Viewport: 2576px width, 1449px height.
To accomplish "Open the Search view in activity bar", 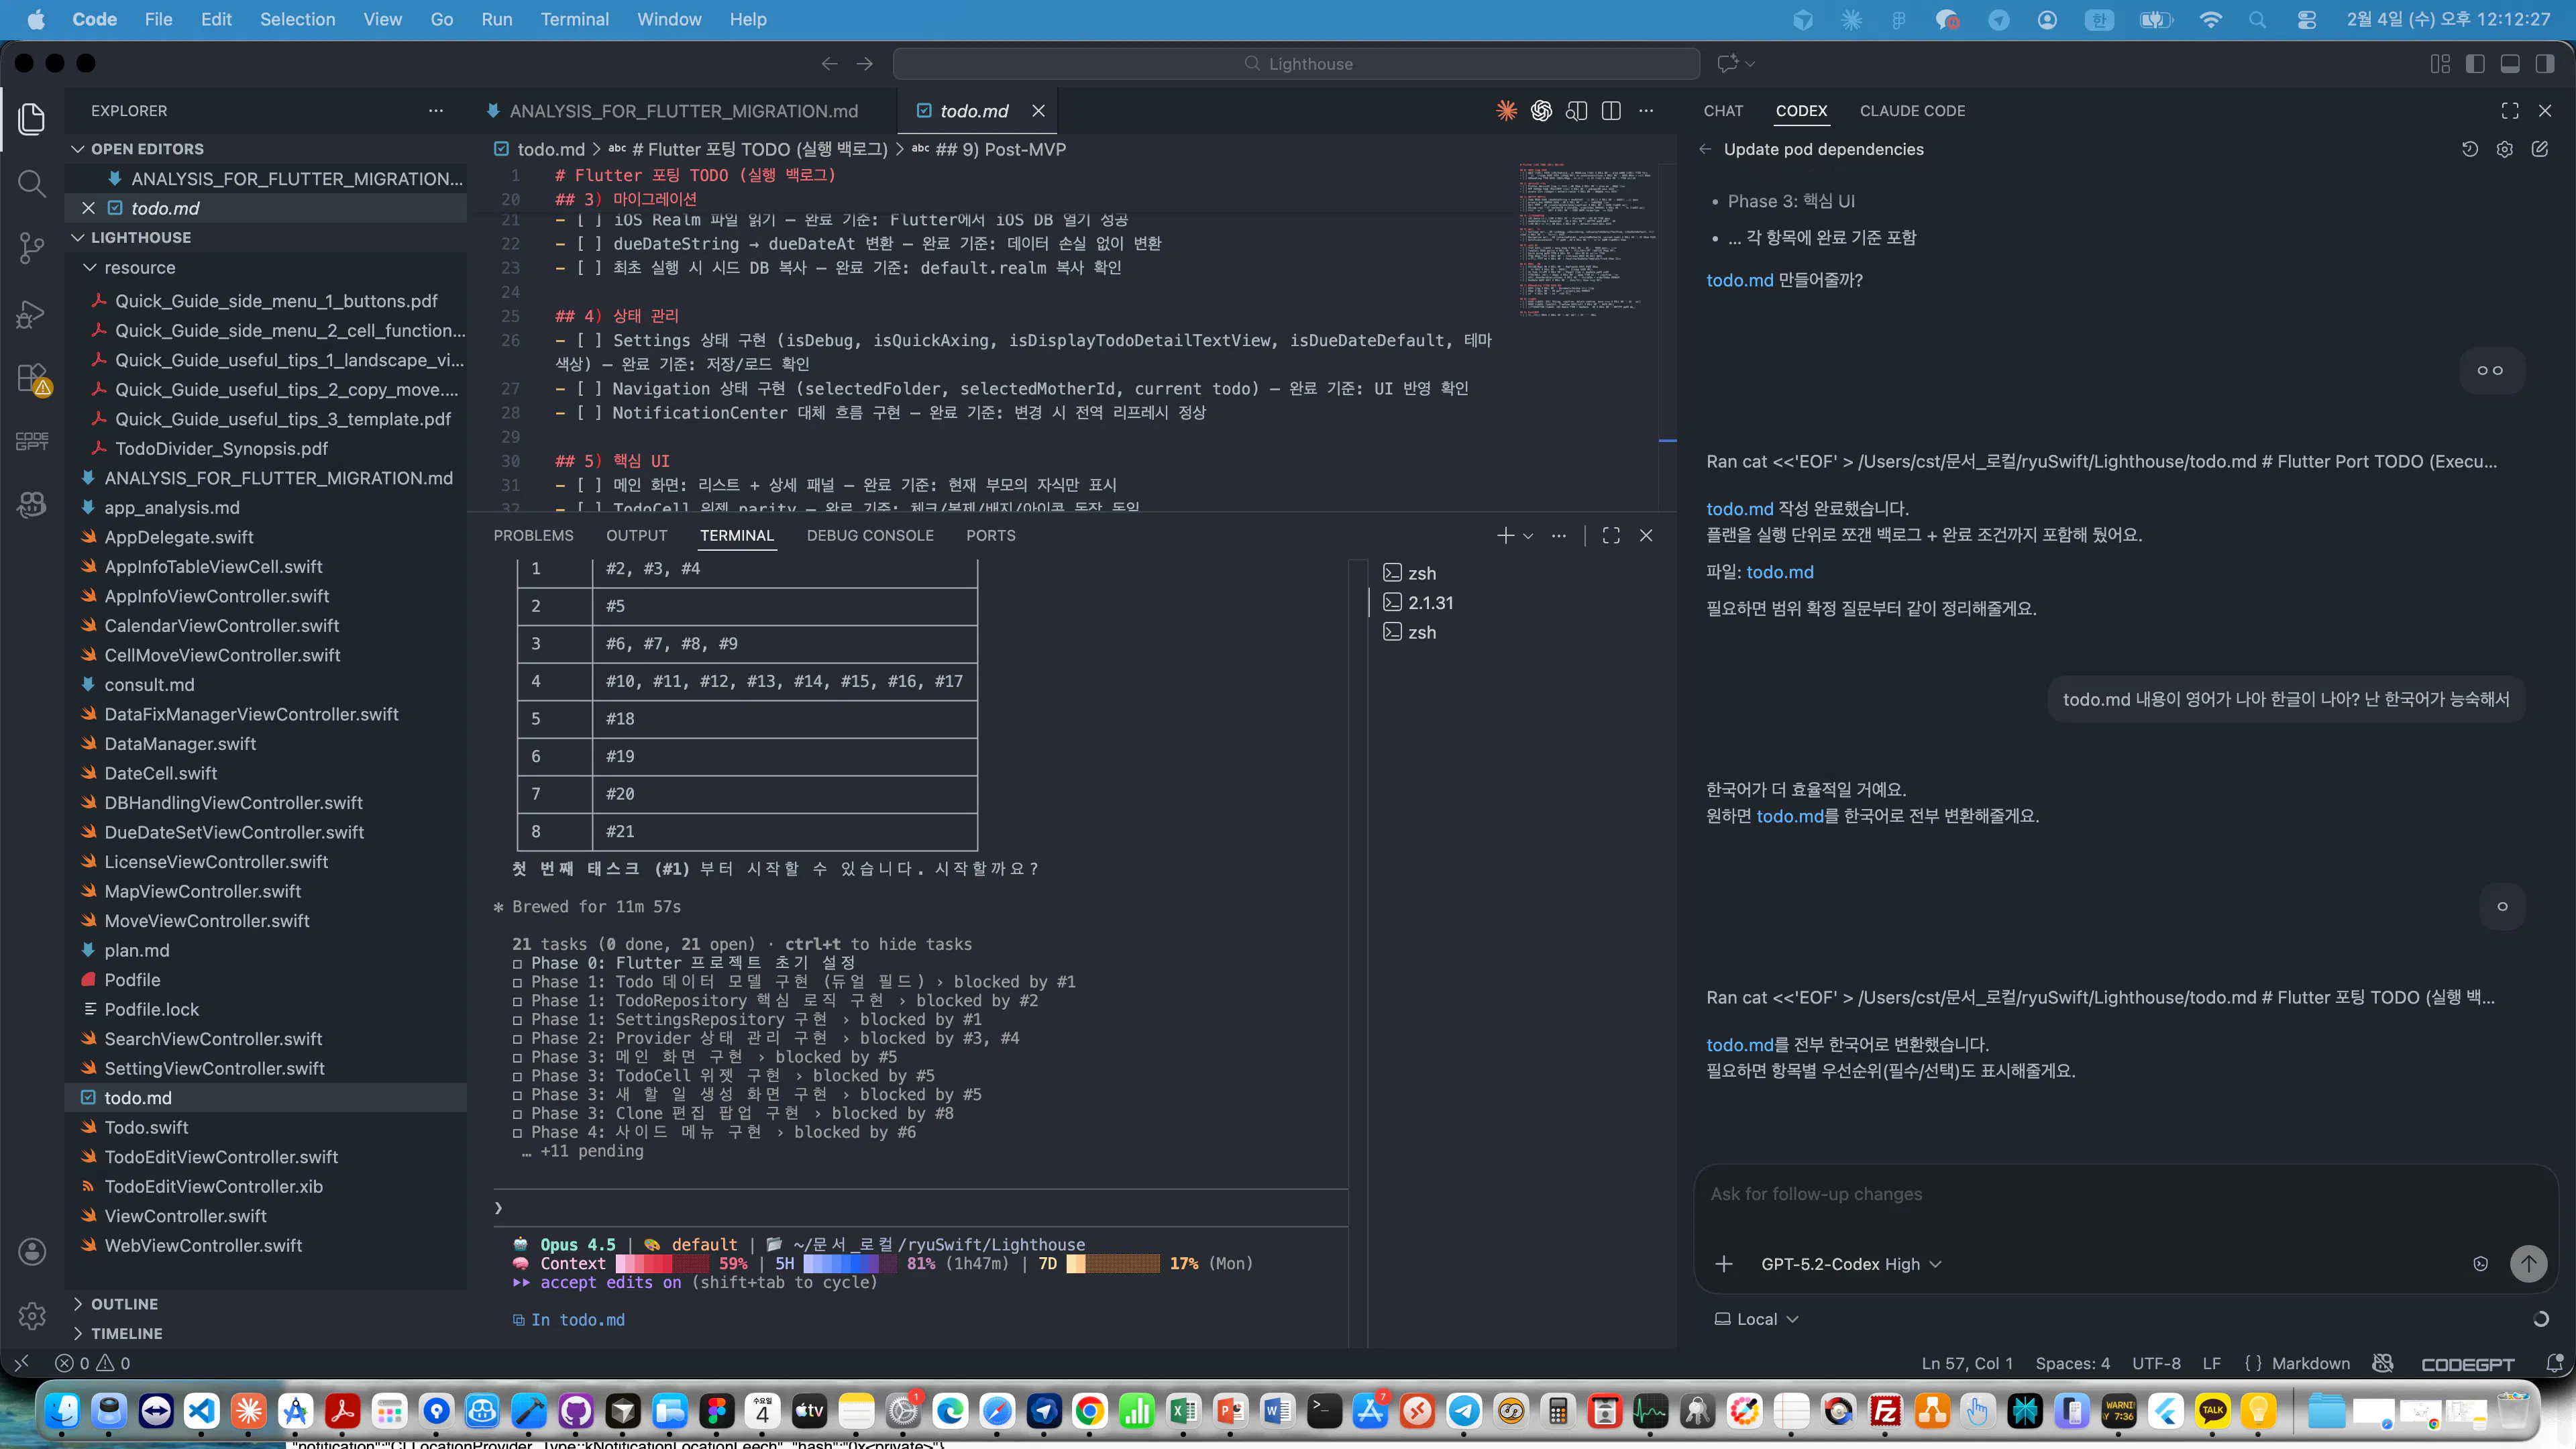I will tap(32, 183).
